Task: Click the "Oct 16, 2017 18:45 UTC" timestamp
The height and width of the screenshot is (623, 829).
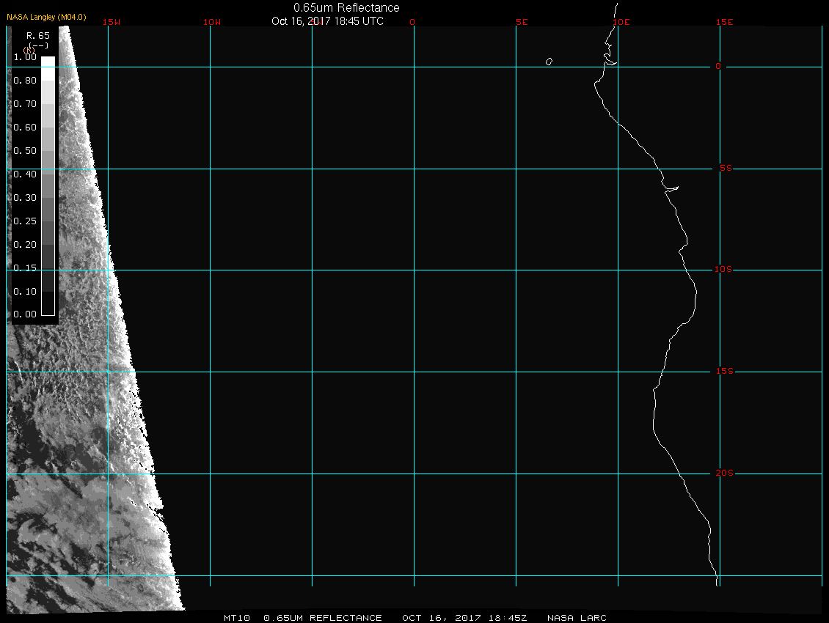Action: coord(327,21)
